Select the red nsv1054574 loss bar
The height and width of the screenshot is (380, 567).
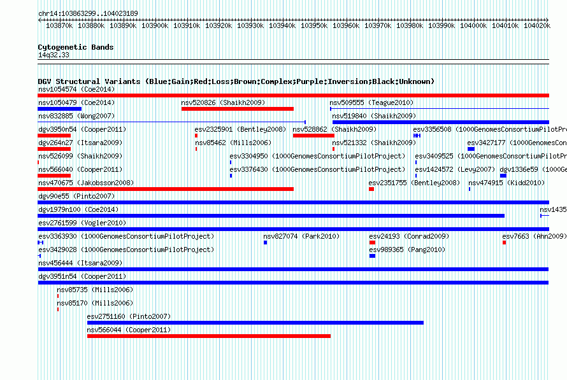click(293, 95)
